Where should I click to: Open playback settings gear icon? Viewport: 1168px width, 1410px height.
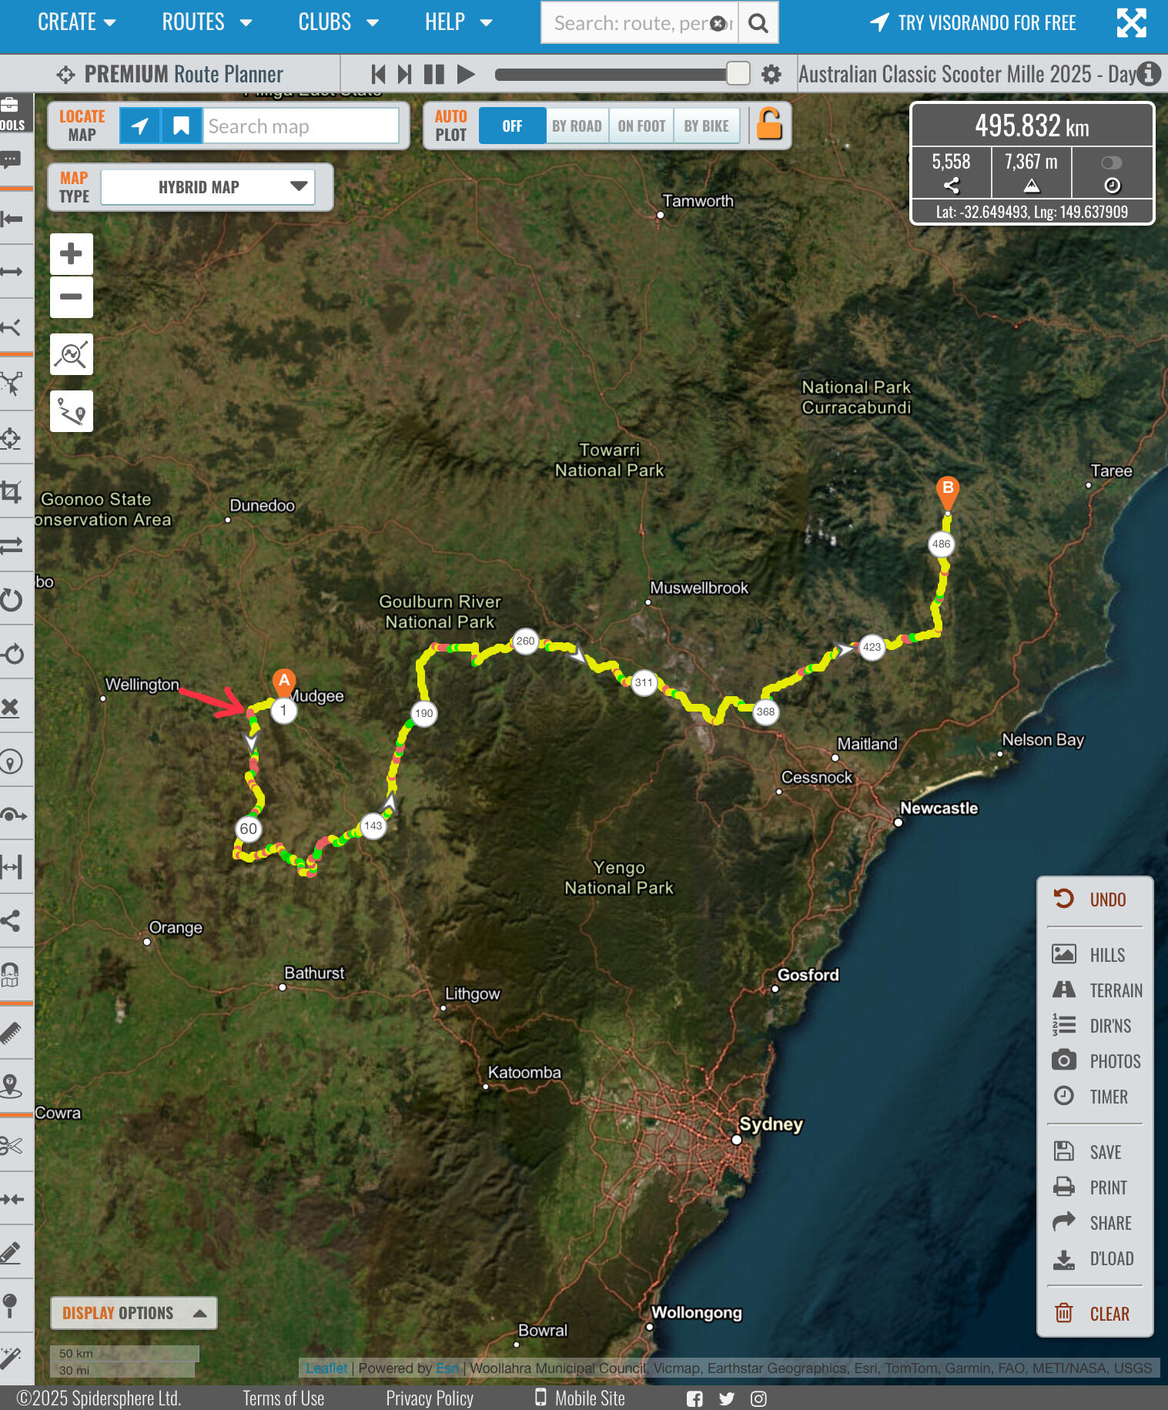click(771, 75)
